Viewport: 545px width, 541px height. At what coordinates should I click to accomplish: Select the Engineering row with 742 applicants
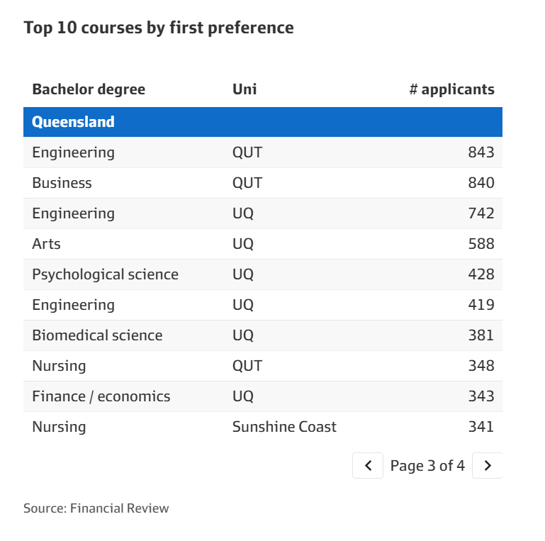pos(262,213)
